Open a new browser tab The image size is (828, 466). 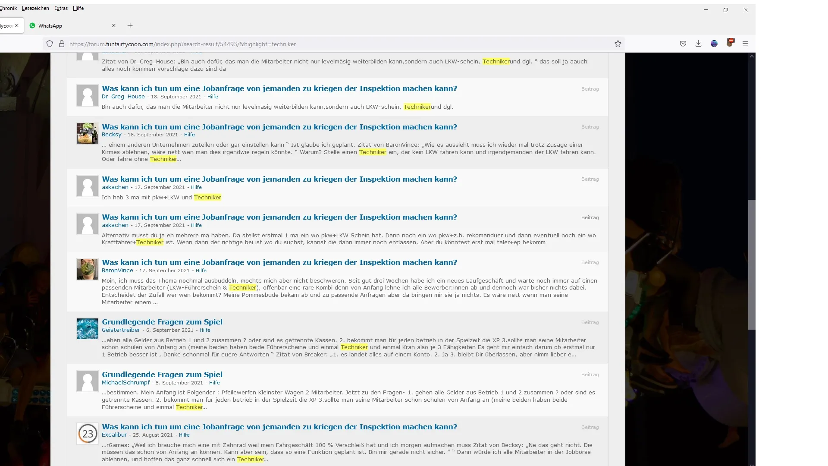(130, 26)
